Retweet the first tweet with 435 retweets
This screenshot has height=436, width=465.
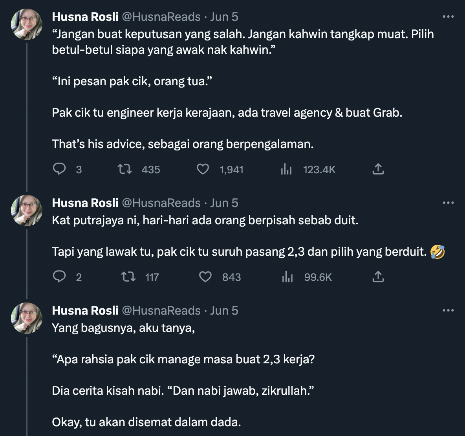pos(124,169)
